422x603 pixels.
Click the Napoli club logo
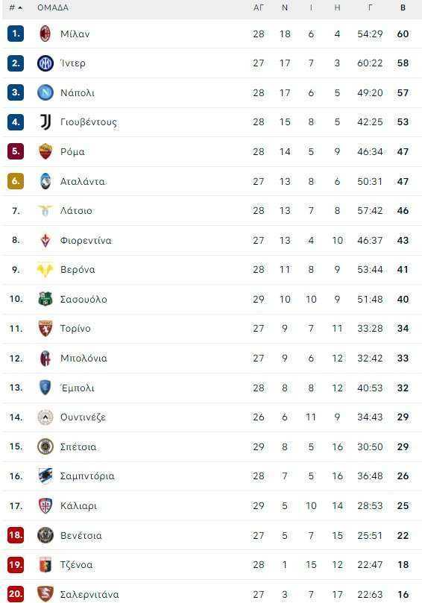[45, 92]
